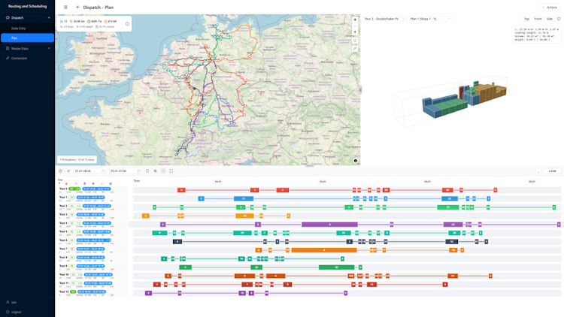Open the Actions menu button
Screen dimensions: 564x317
point(549,8)
